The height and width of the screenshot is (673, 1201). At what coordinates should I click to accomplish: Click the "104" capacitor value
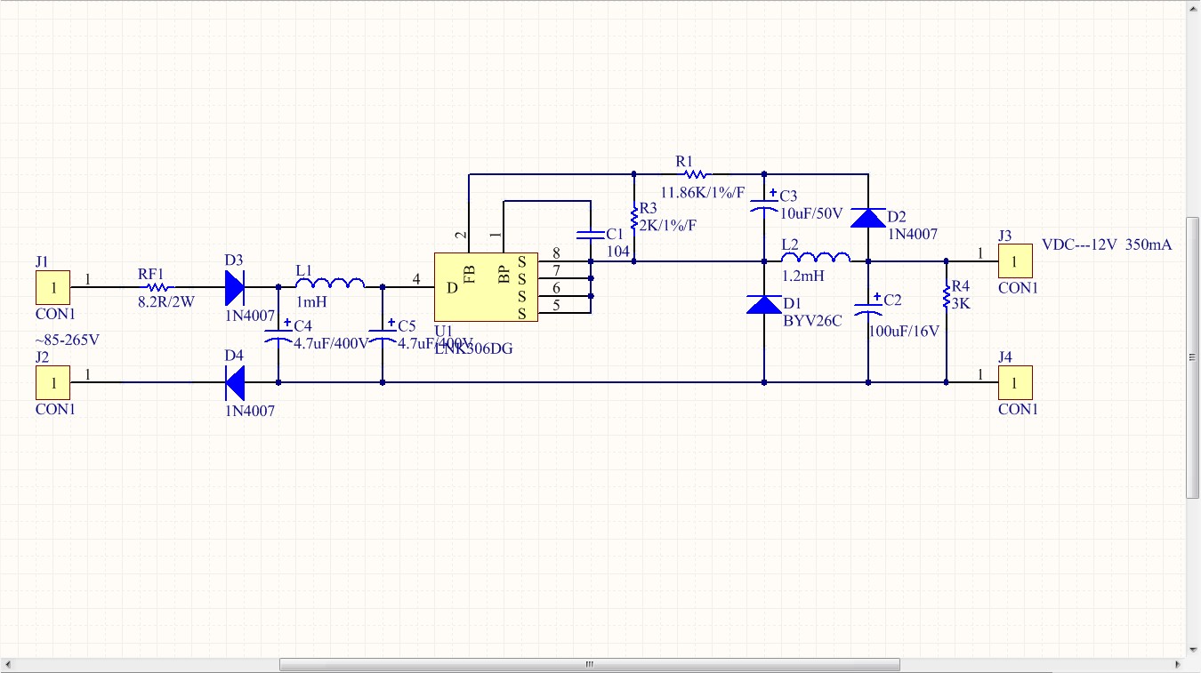click(618, 252)
